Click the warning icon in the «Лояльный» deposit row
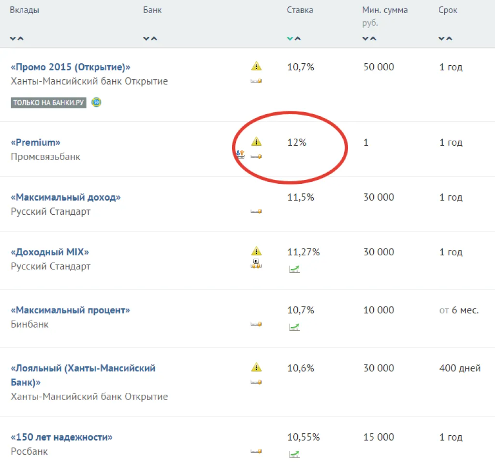The width and height of the screenshot is (495, 474). click(256, 367)
